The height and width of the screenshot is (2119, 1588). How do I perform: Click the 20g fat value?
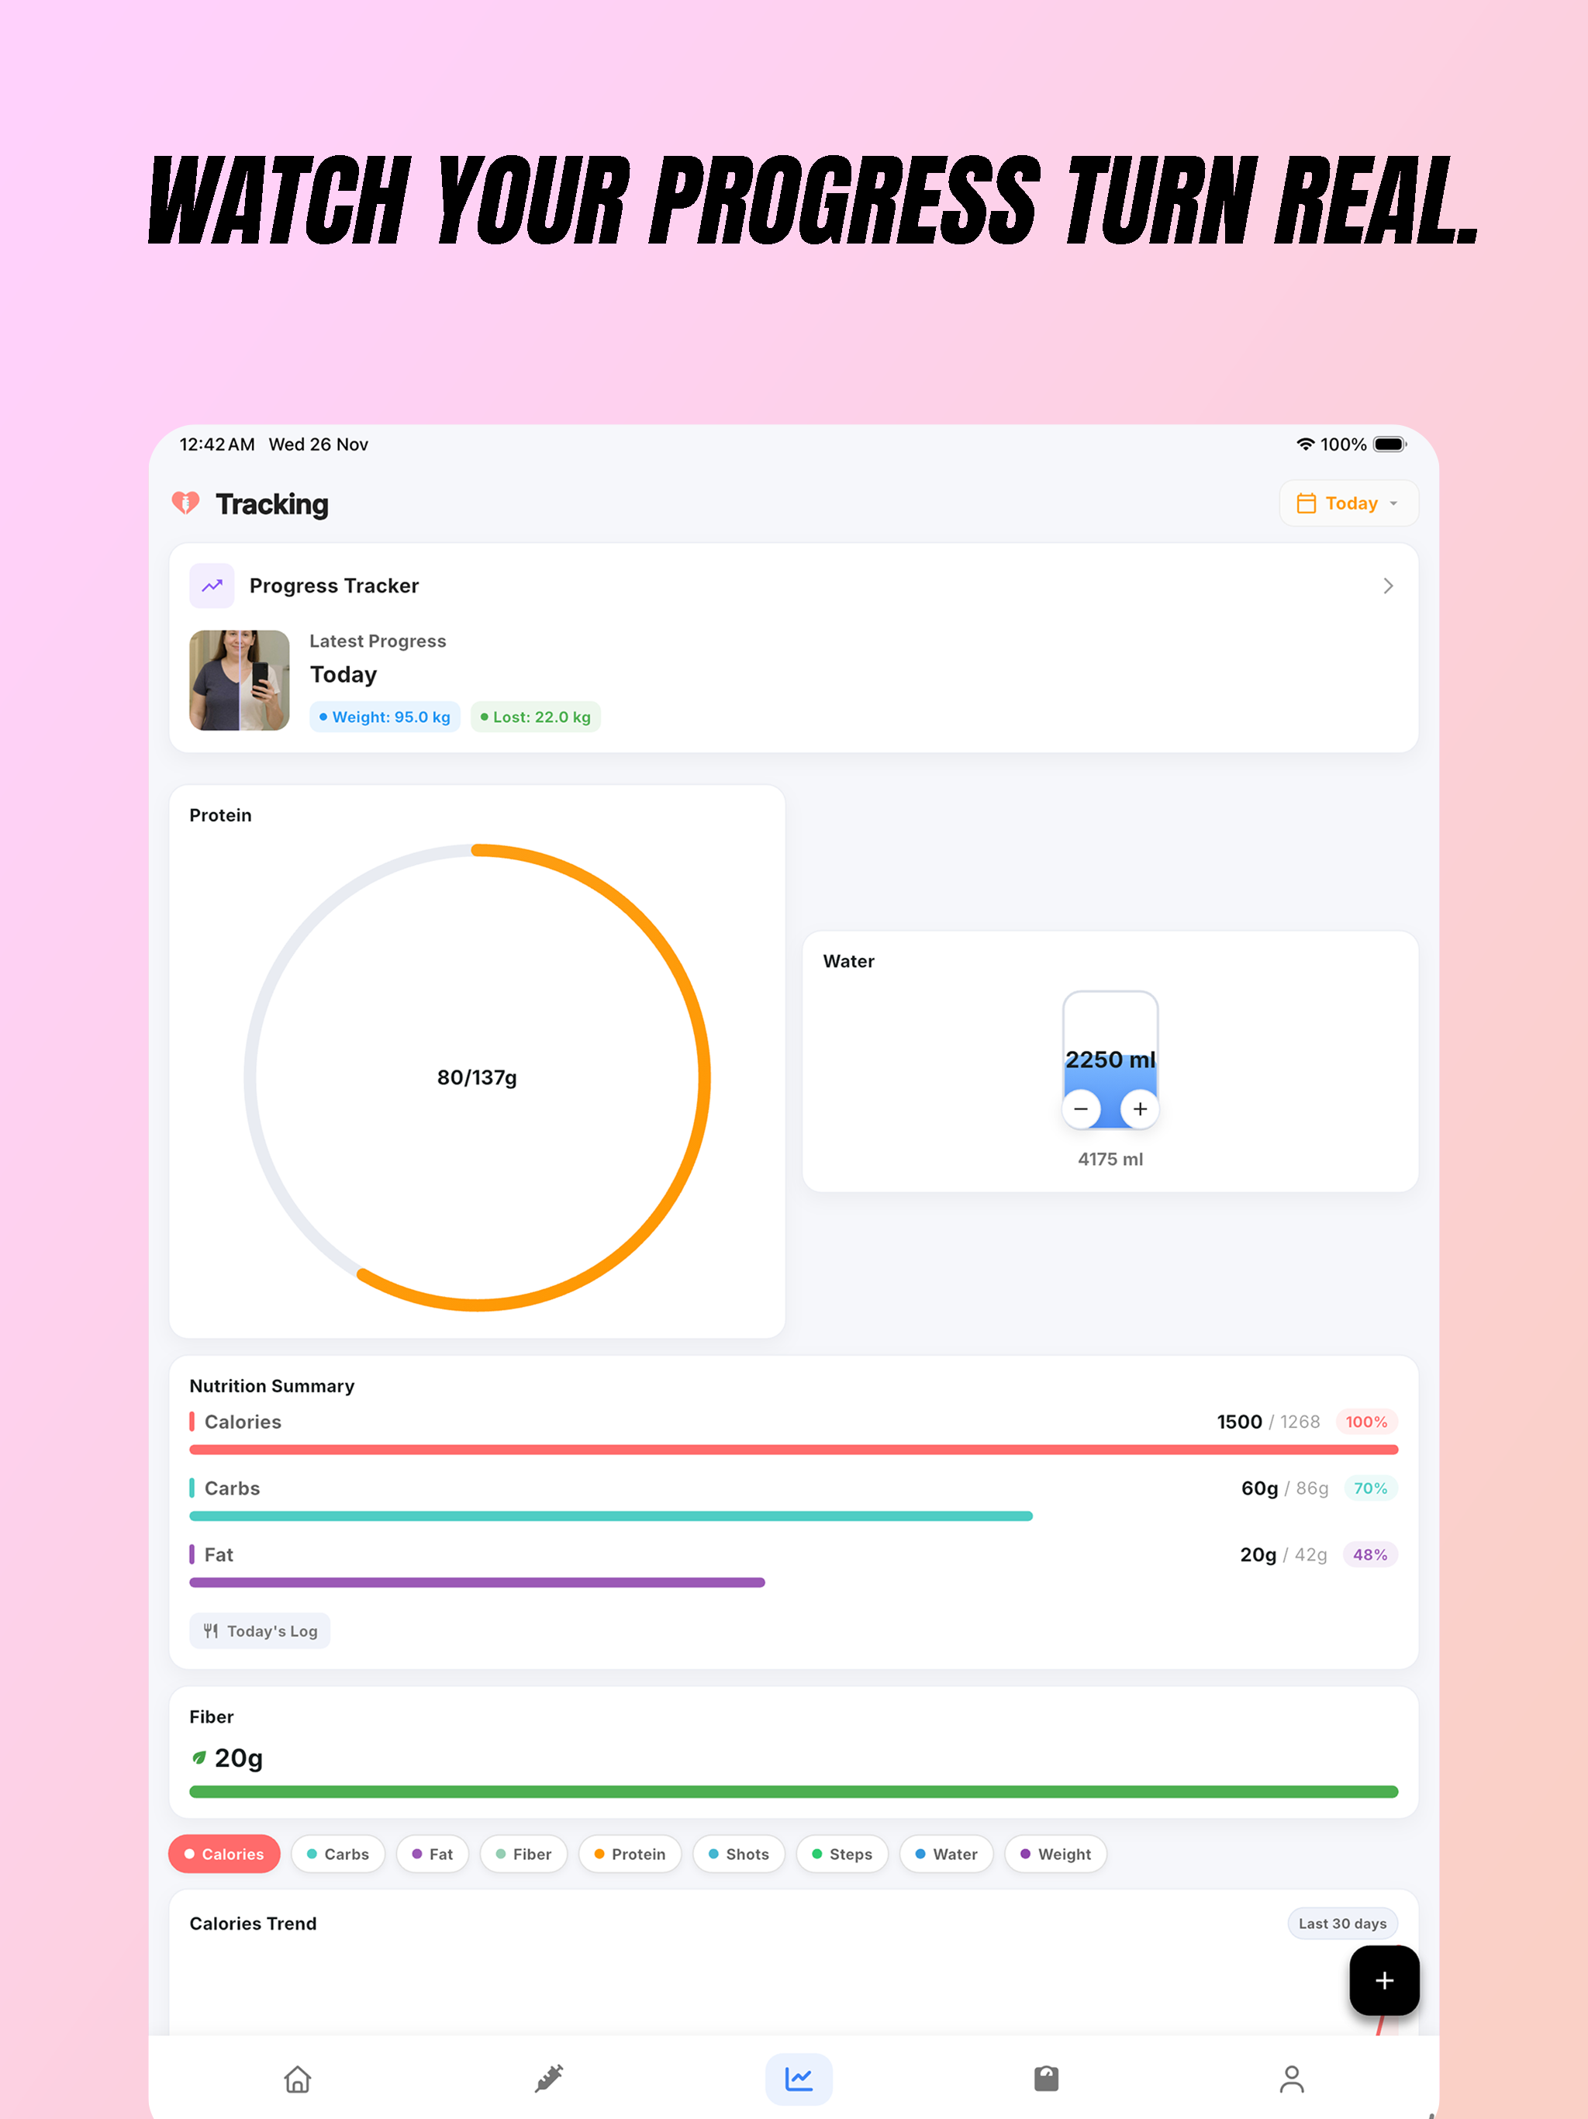coord(1258,1554)
